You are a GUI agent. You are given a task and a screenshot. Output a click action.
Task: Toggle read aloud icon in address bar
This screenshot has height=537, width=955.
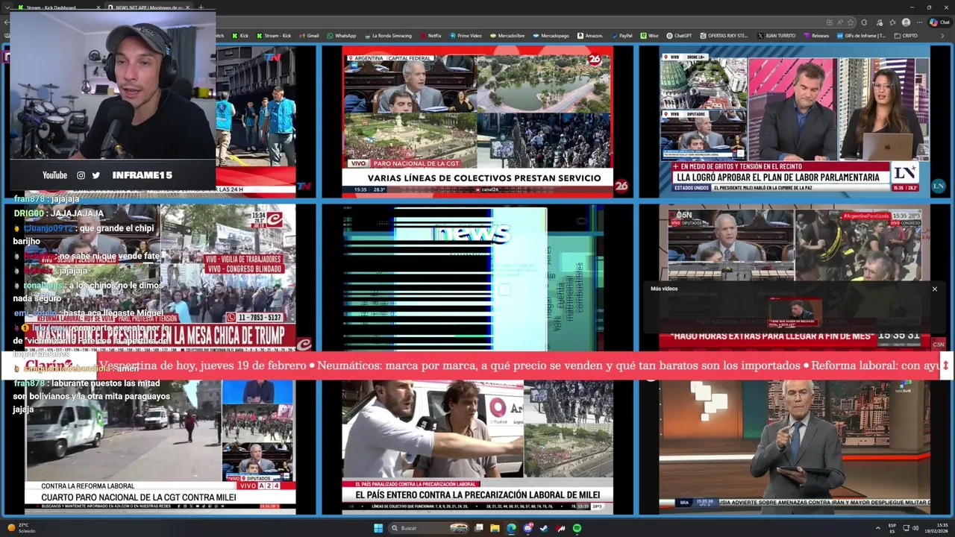click(x=840, y=22)
